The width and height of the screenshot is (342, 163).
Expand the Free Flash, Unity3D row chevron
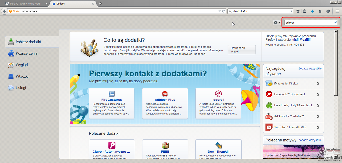click(318, 105)
